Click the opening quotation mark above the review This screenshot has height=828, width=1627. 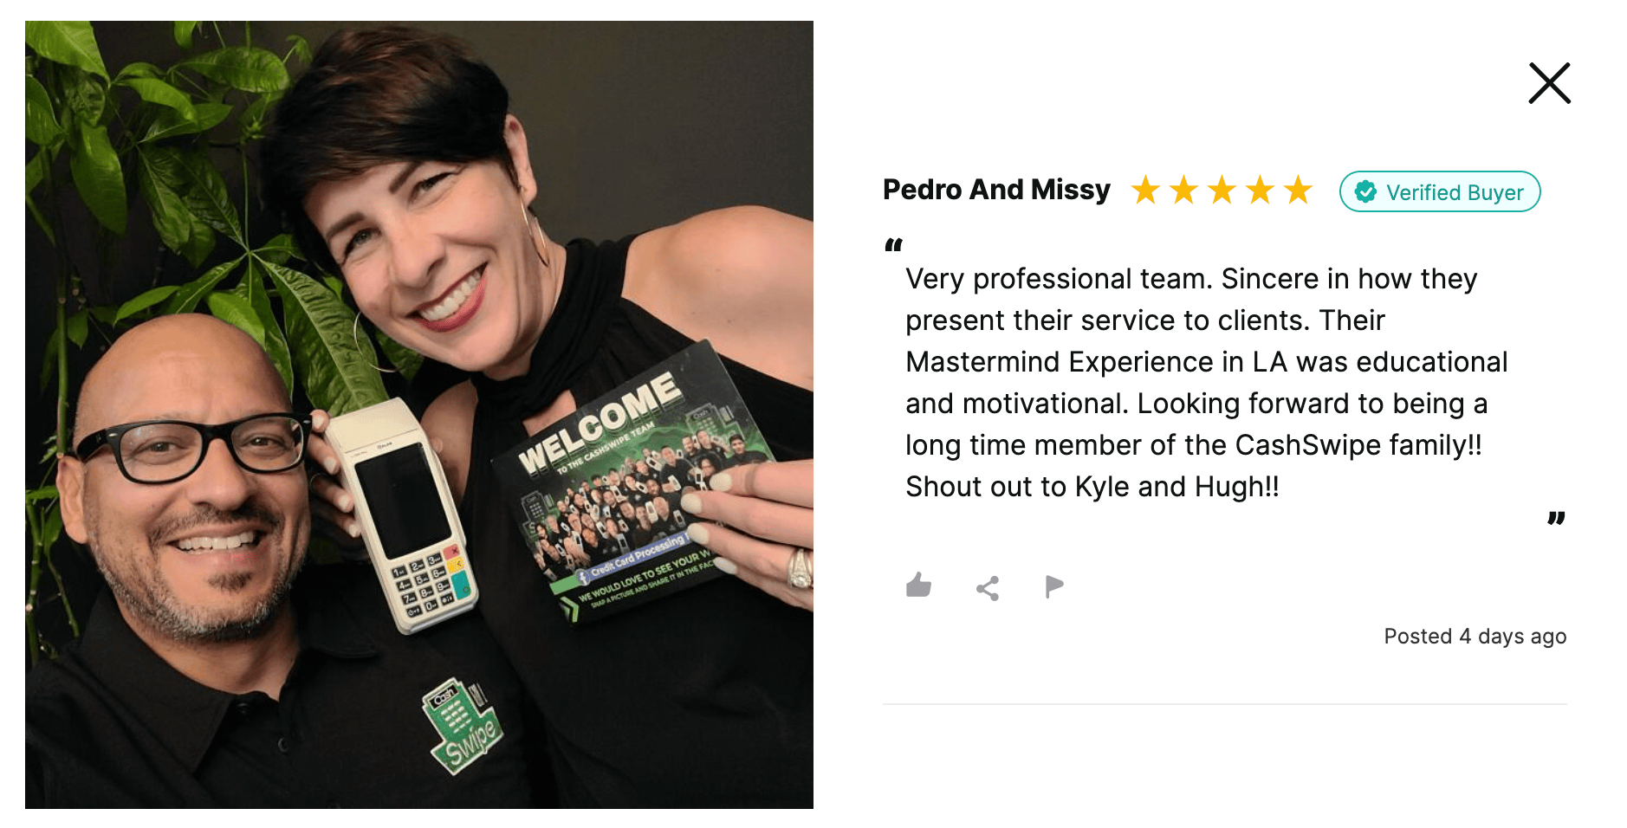click(893, 245)
